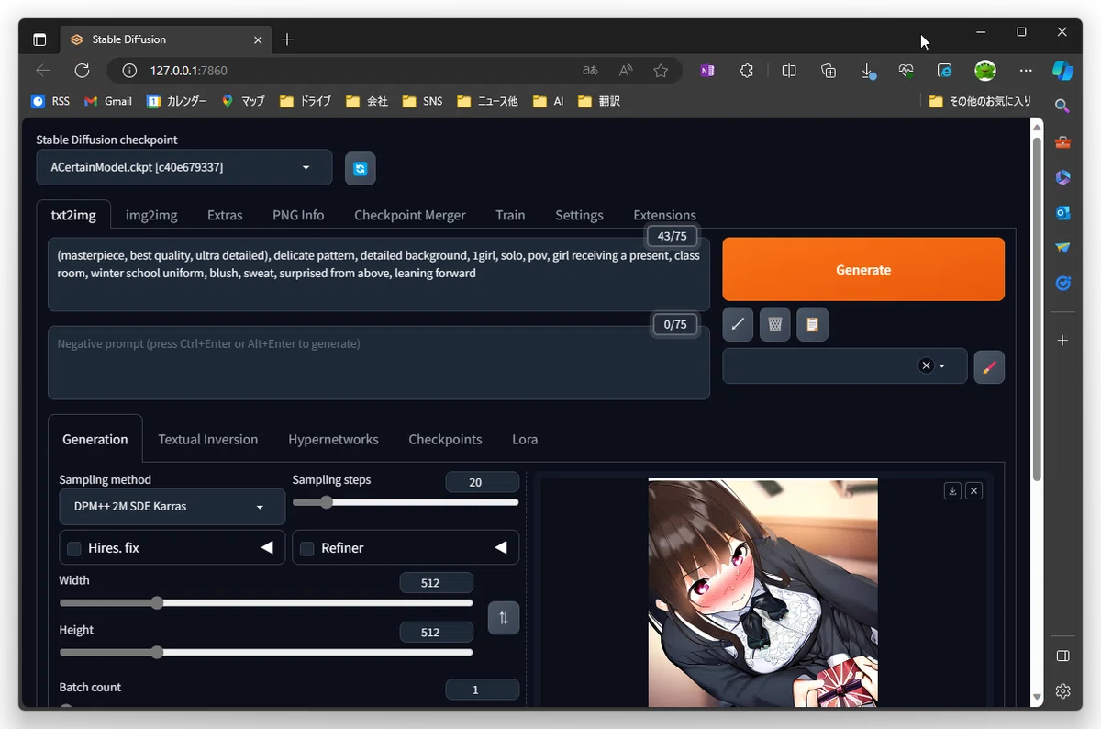The height and width of the screenshot is (729, 1101).
Task: Open browser downloads panel
Action: (867, 71)
